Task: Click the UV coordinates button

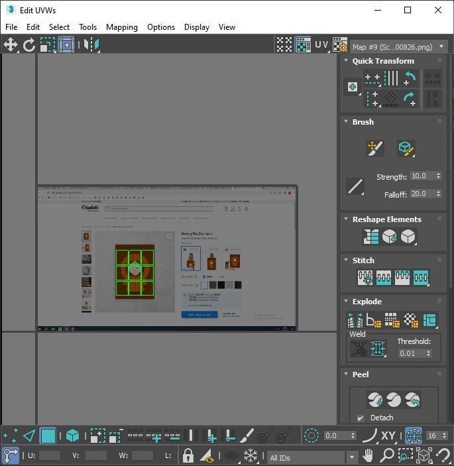Action: tap(322, 44)
